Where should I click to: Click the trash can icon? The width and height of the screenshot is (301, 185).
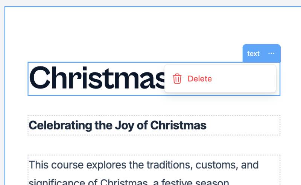[x=177, y=79]
